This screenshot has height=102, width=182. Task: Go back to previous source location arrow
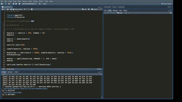pyautogui.click(x=3, y=9)
